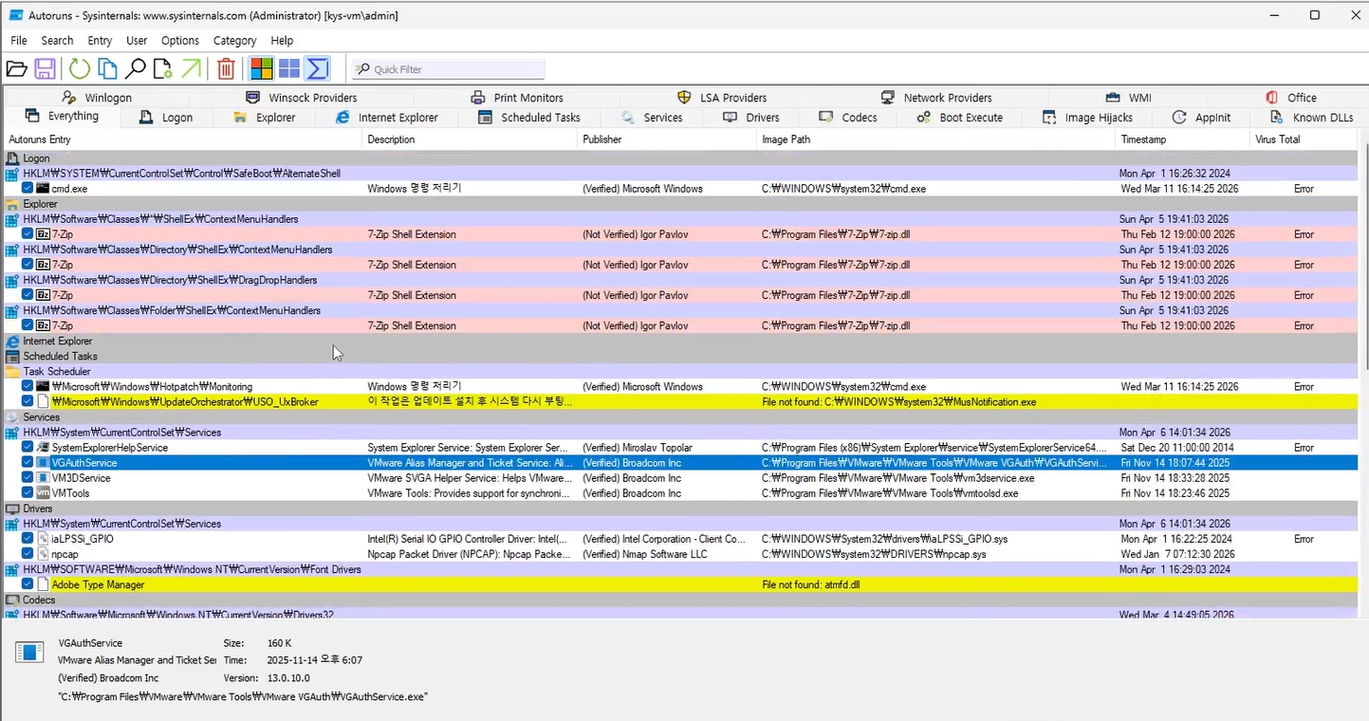The width and height of the screenshot is (1369, 721).
Task: Click the Internet Explorer section row icon
Action: tap(12, 342)
